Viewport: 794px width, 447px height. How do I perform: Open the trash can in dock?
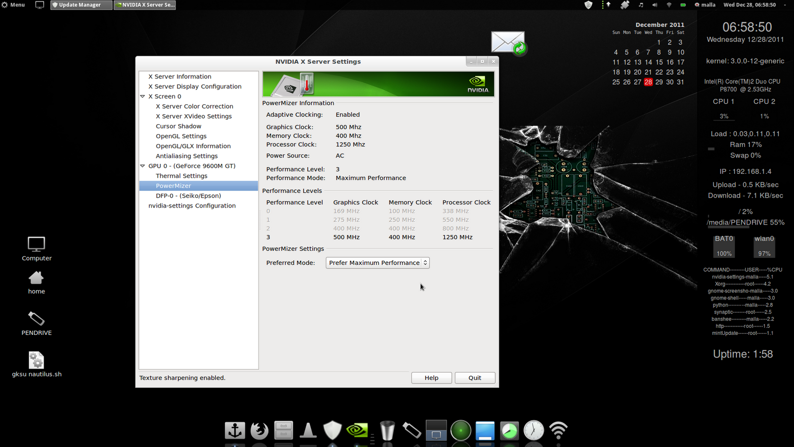387,430
